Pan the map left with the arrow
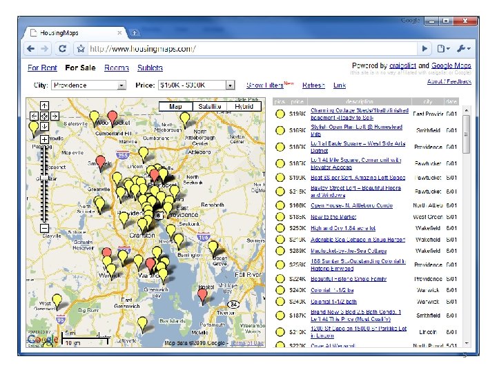Viewport: 497px width, 372px height. 34,116
